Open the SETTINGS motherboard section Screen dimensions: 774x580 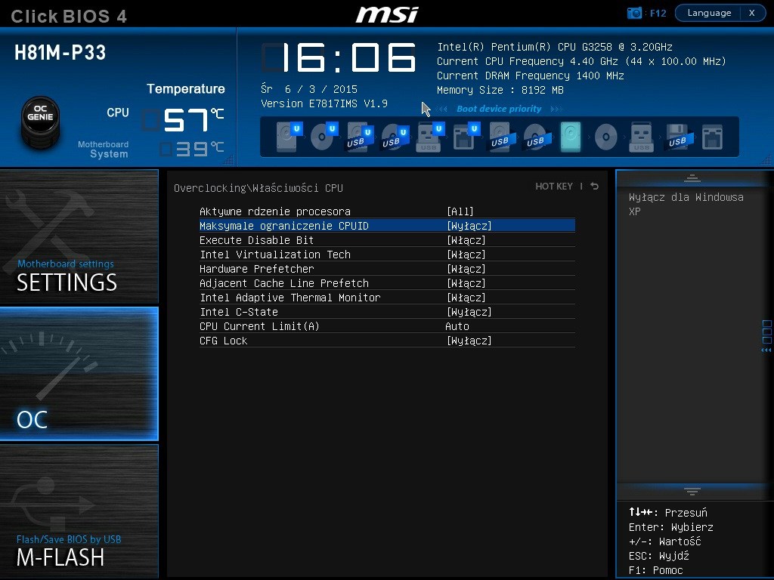tap(79, 236)
